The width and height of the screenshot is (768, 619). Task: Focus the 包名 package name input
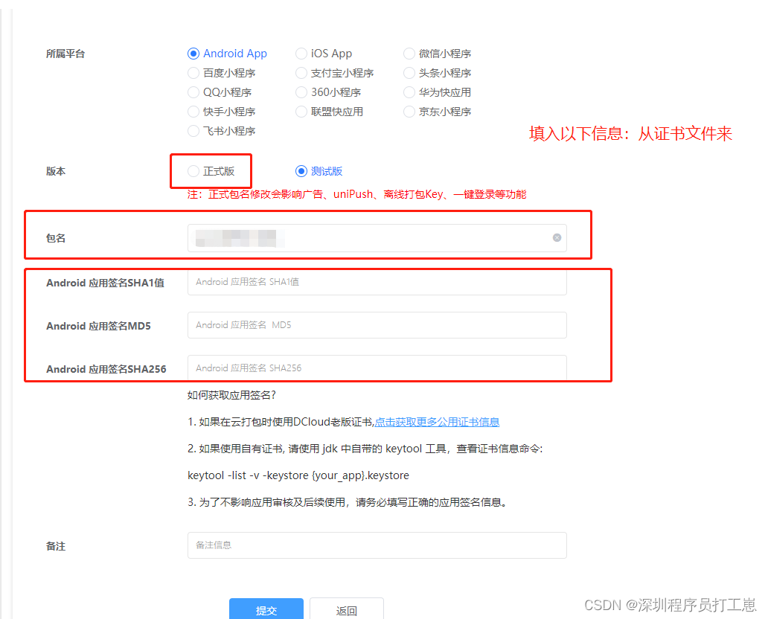coord(377,238)
